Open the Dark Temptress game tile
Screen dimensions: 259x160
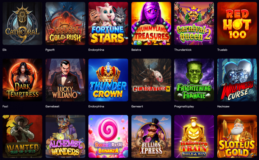coord(22,80)
